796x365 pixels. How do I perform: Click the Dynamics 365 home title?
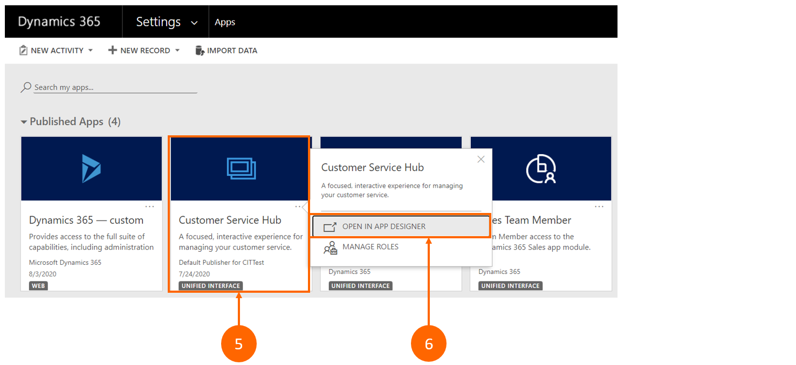59,22
